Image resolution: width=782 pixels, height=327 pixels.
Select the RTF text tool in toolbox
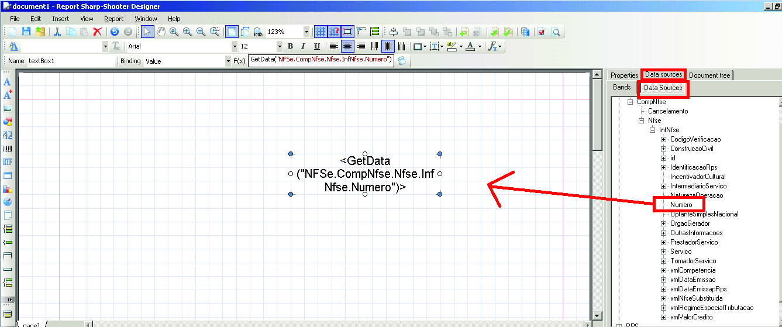coord(8,162)
